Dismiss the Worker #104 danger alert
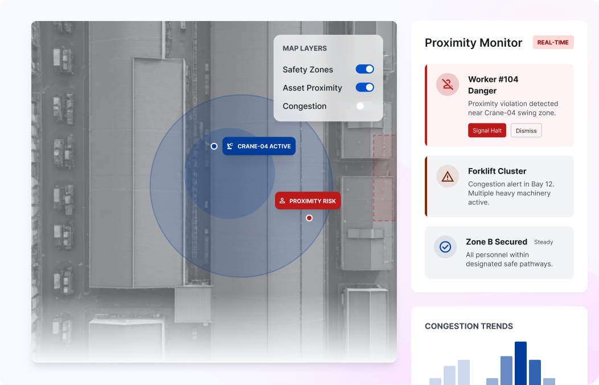 pos(526,130)
